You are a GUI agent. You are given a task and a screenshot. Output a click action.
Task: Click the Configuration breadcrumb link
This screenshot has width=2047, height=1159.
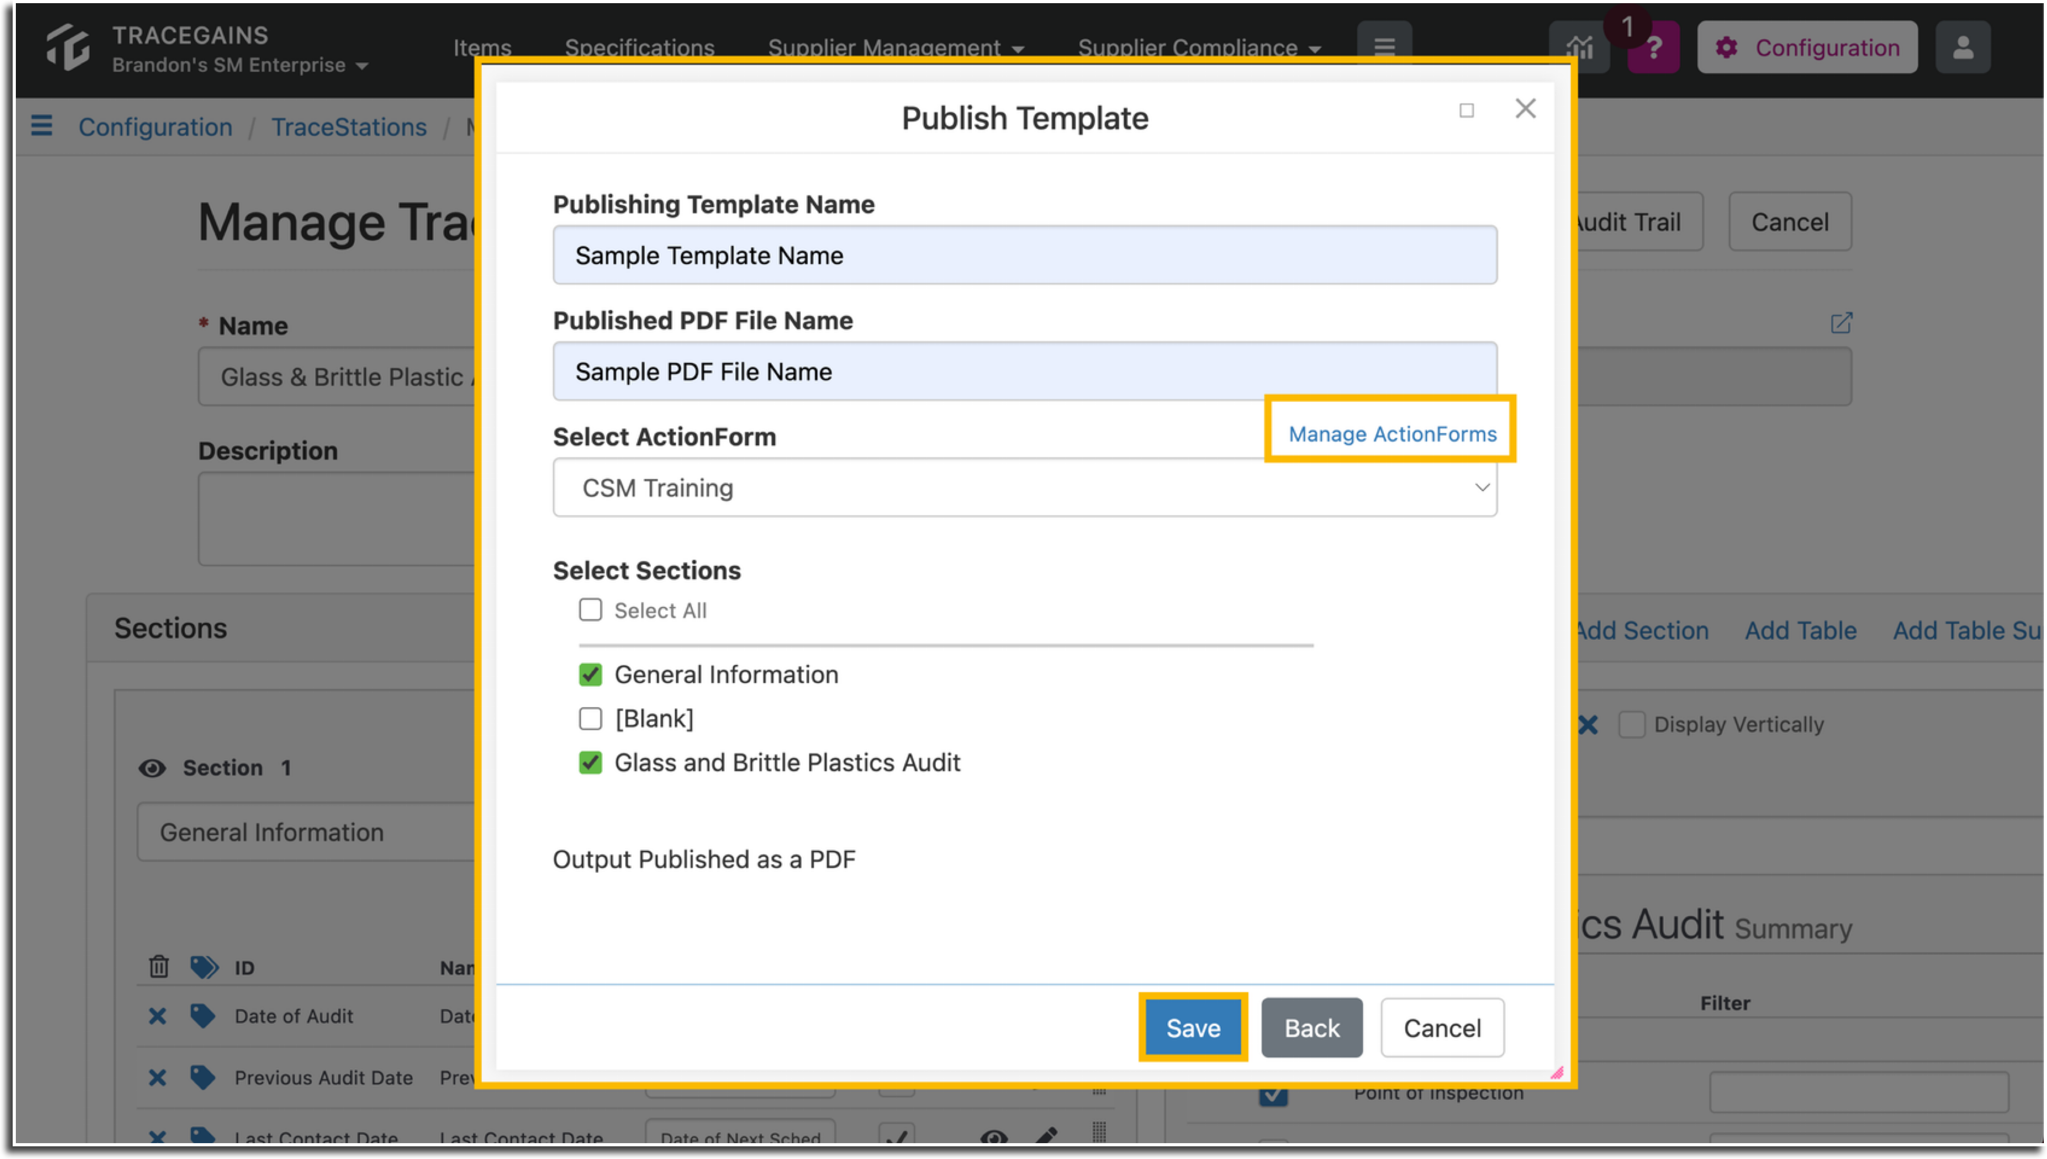(155, 127)
